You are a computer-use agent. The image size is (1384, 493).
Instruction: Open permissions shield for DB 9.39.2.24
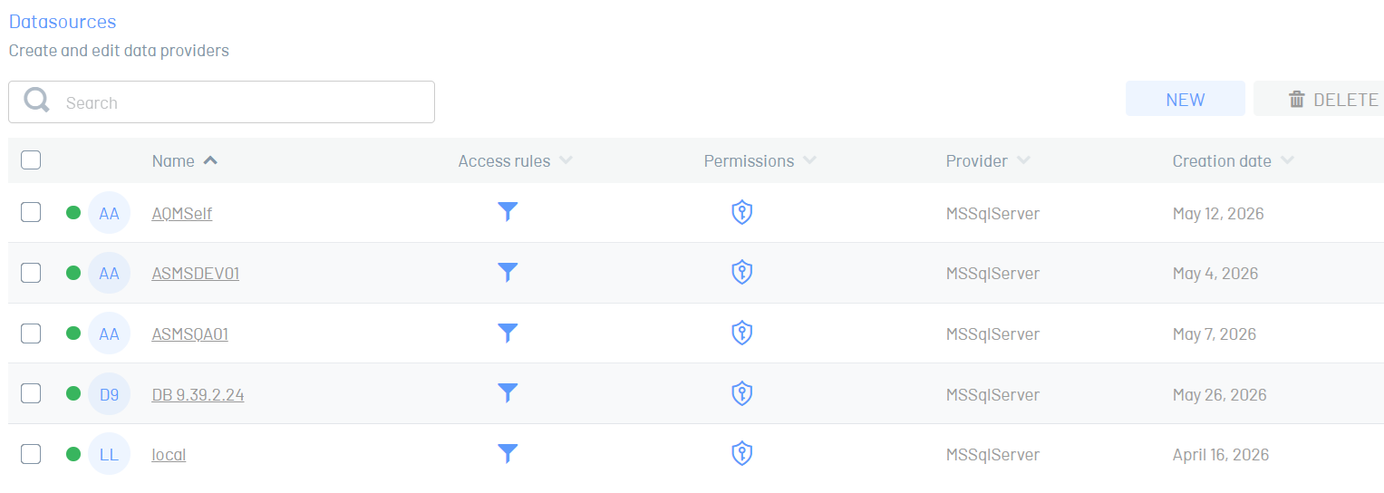[742, 393]
